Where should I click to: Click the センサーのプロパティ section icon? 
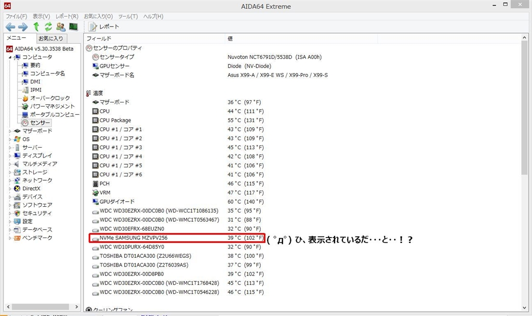[x=89, y=48]
